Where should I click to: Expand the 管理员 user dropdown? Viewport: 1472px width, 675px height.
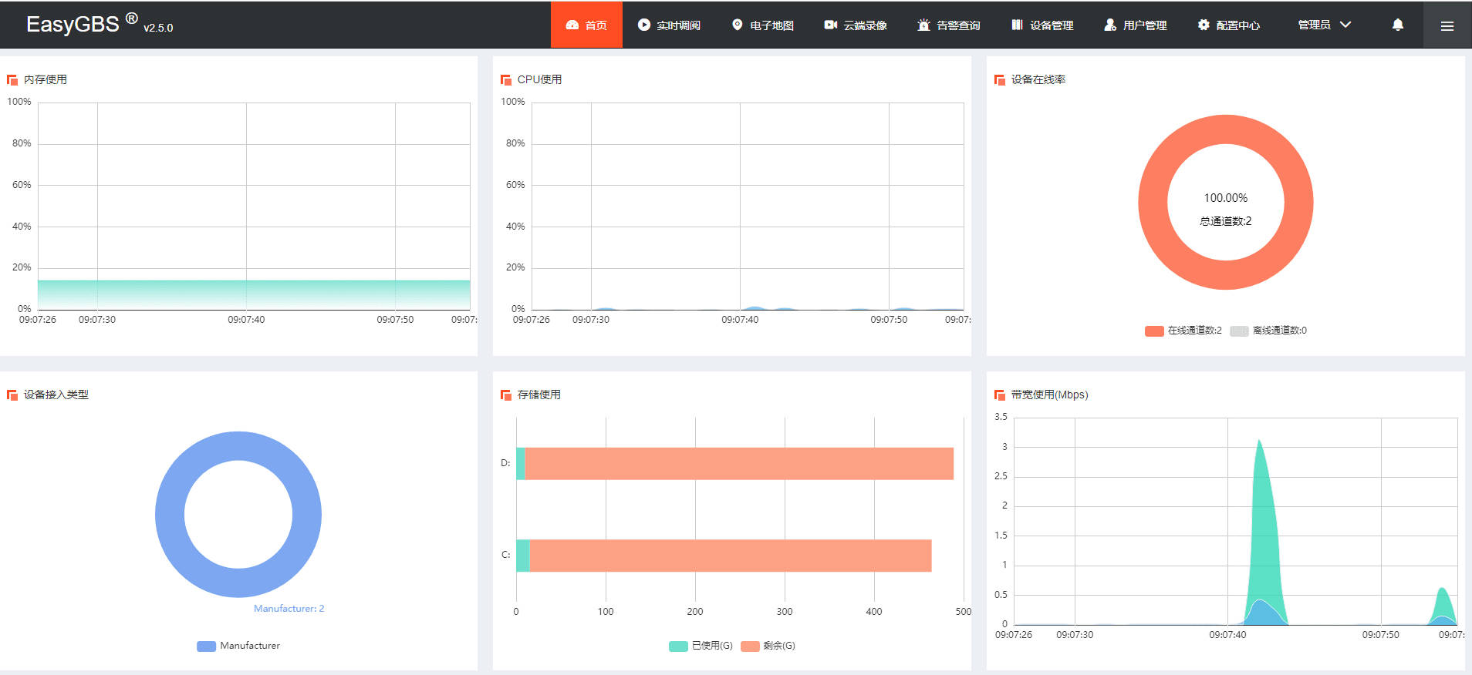(x=1324, y=25)
